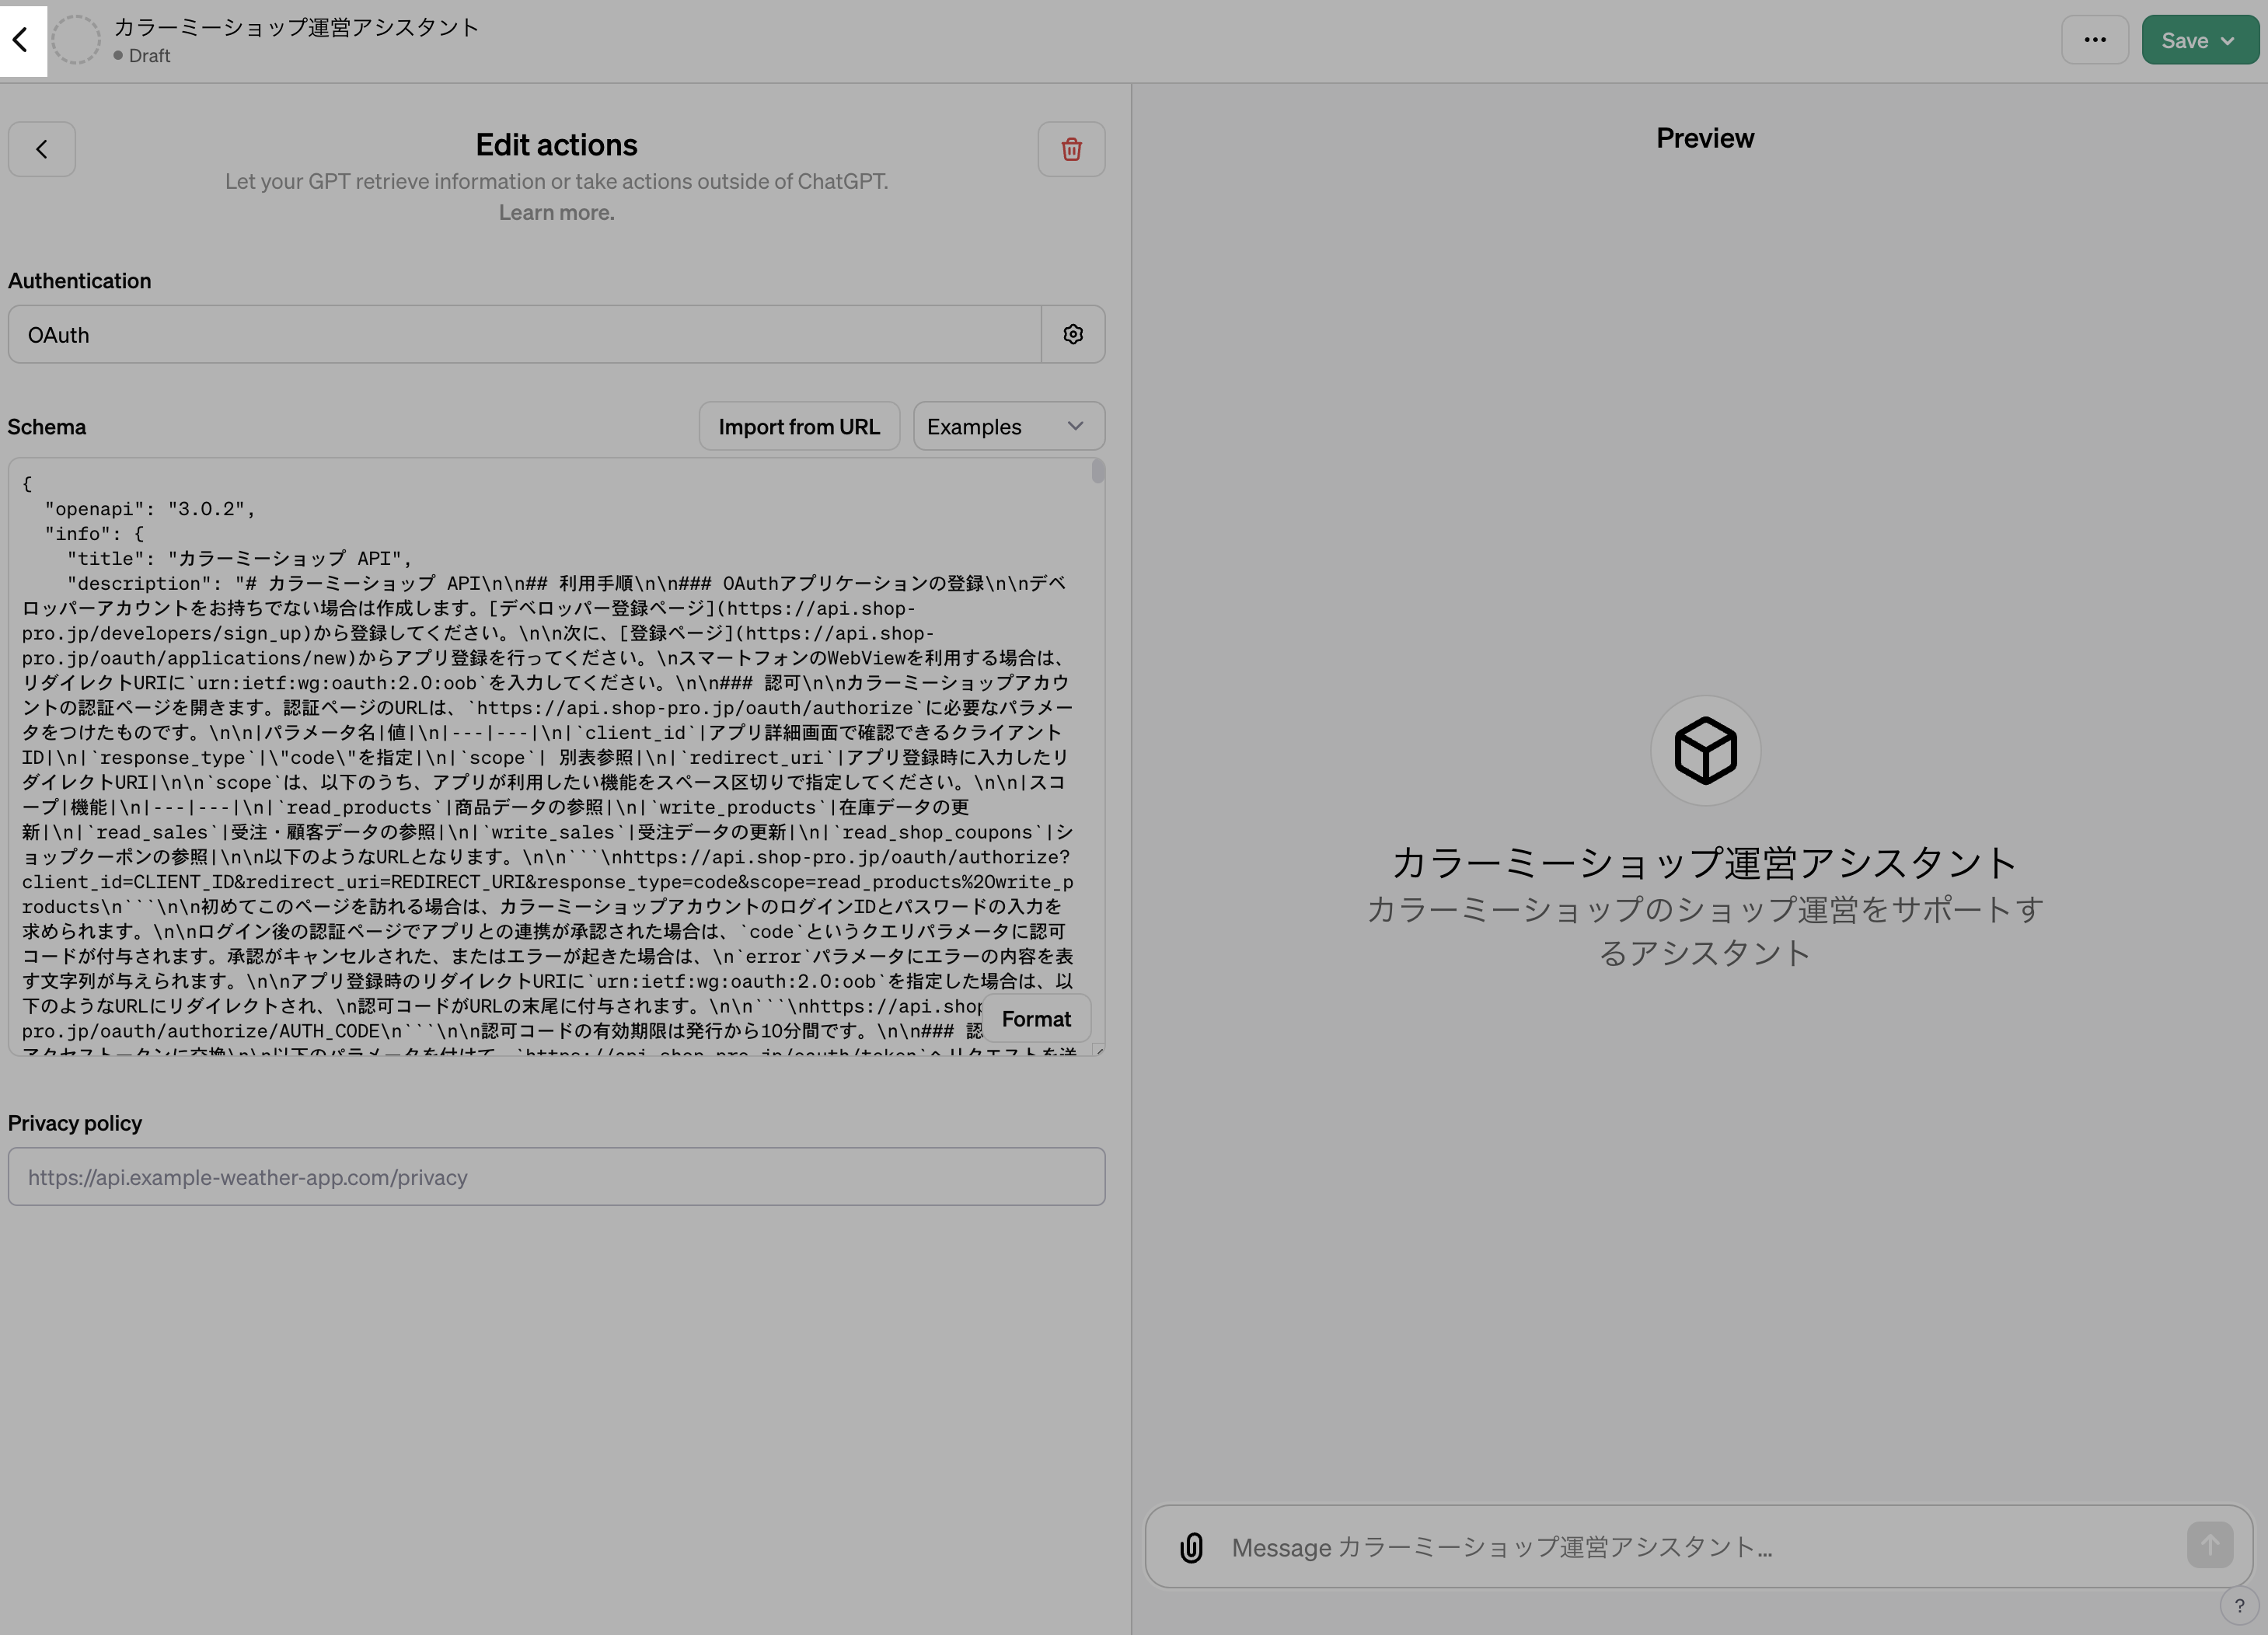Viewport: 2268px width, 1635px height.
Task: Format the schema with the Format button
Action: 1036,1018
